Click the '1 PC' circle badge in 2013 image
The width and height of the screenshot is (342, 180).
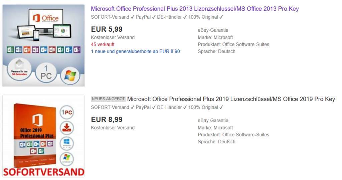46,73
